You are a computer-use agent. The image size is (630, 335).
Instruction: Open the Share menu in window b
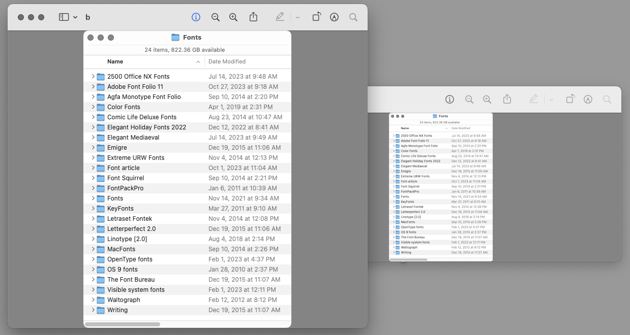coord(253,17)
